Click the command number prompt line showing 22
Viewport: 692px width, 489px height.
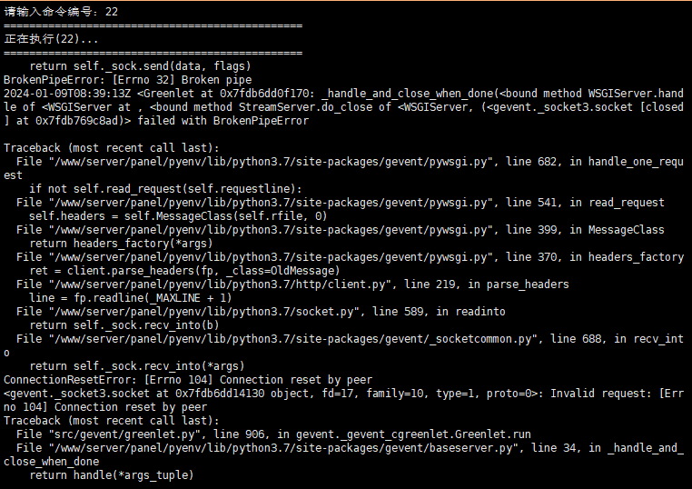pos(61,12)
